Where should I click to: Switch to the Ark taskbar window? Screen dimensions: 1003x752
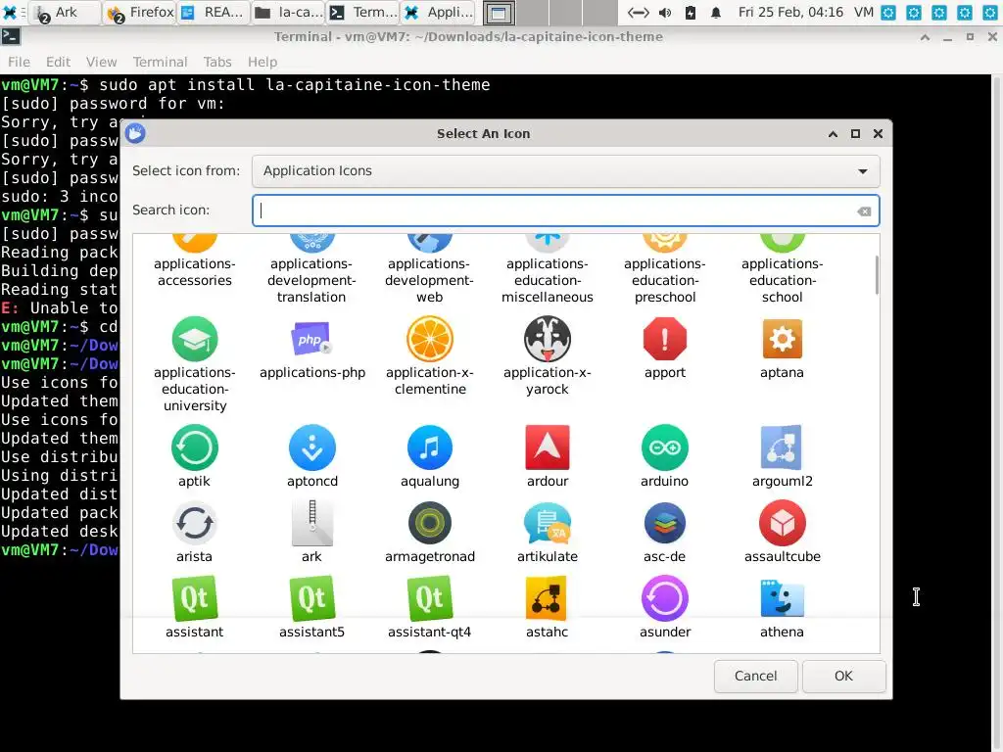coord(66,12)
